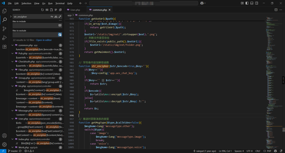This screenshot has height=153, width=285.
Task: Click the Open in editor link
Action: (44, 40)
